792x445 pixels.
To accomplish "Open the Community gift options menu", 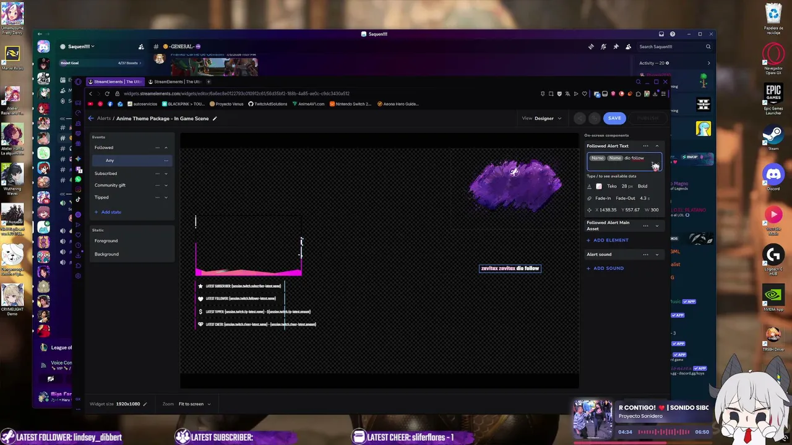I will 157,185.
